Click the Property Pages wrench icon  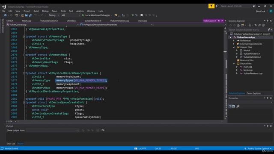[x=238, y=106]
